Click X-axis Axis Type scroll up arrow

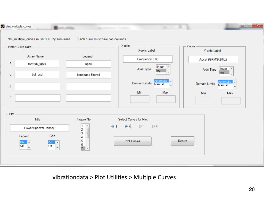168,67
